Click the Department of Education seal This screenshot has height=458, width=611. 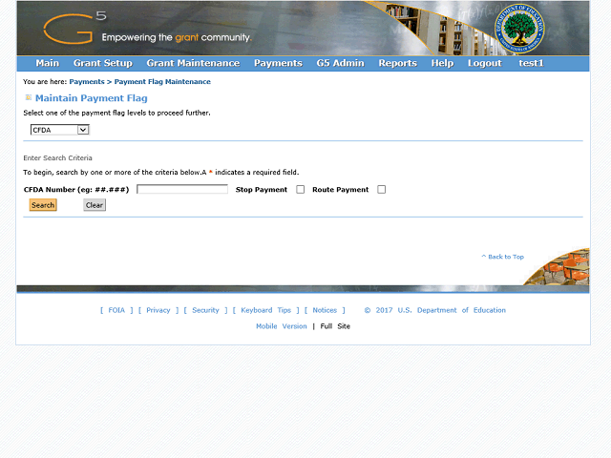[519, 29]
